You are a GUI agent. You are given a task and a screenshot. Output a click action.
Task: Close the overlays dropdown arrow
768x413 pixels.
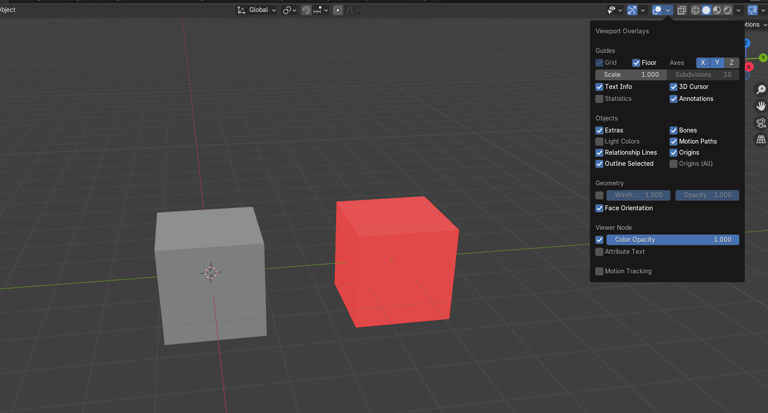[668, 10]
